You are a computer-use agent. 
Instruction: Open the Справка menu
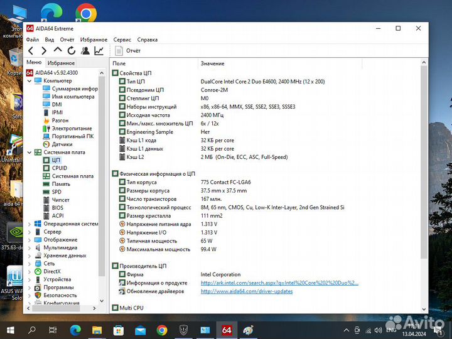coord(148,40)
